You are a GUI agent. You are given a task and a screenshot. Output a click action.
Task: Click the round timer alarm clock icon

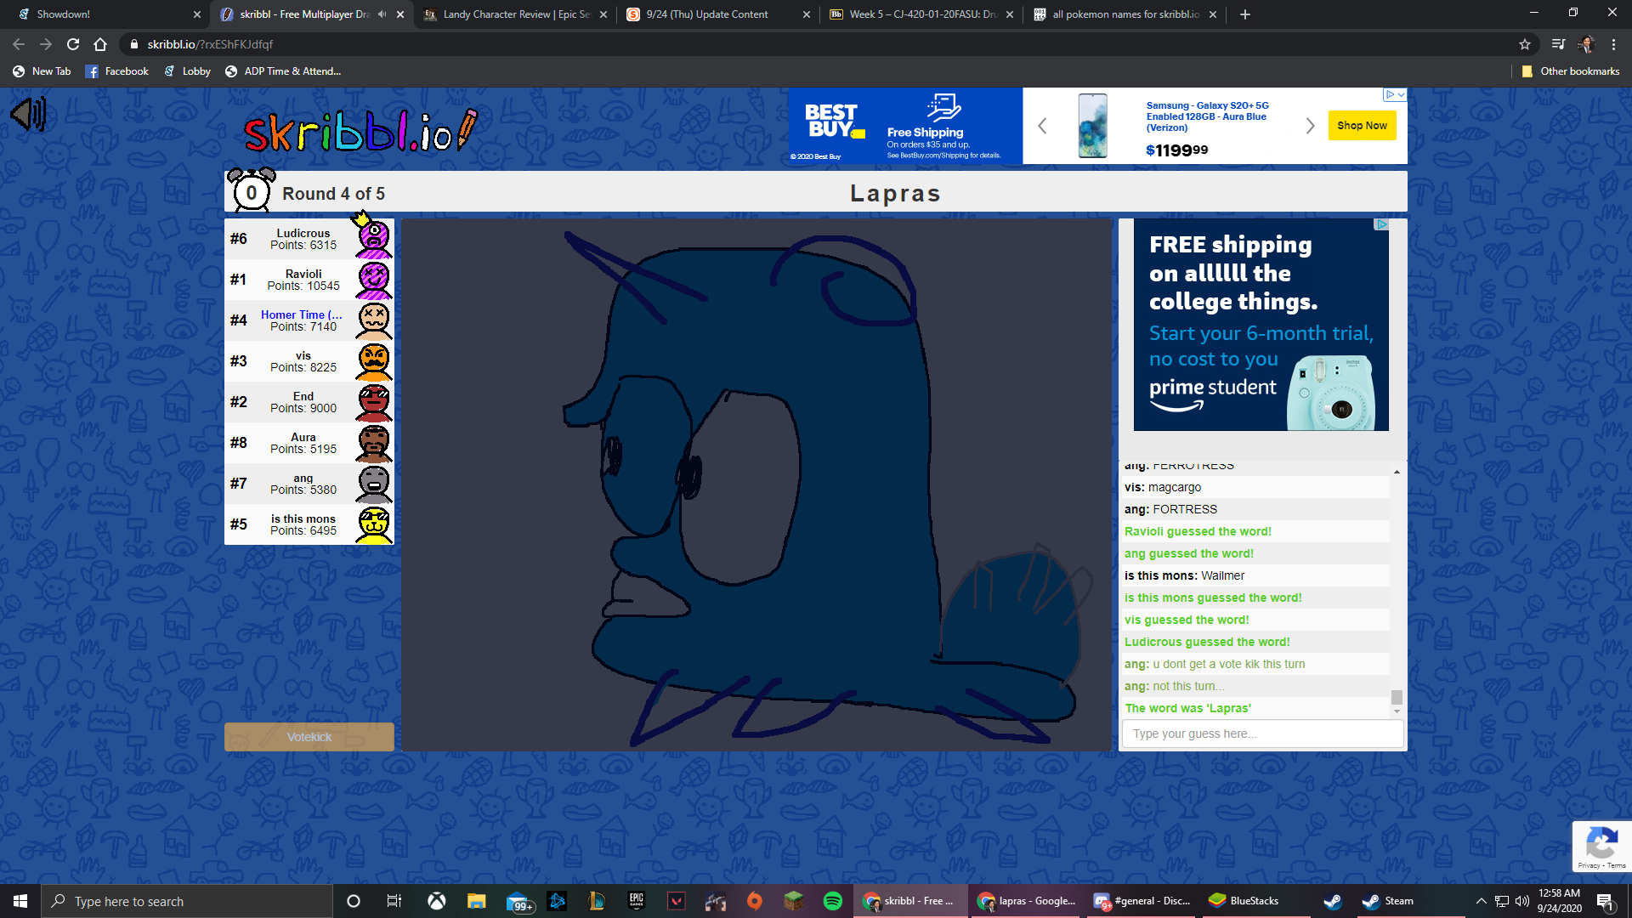tap(252, 190)
